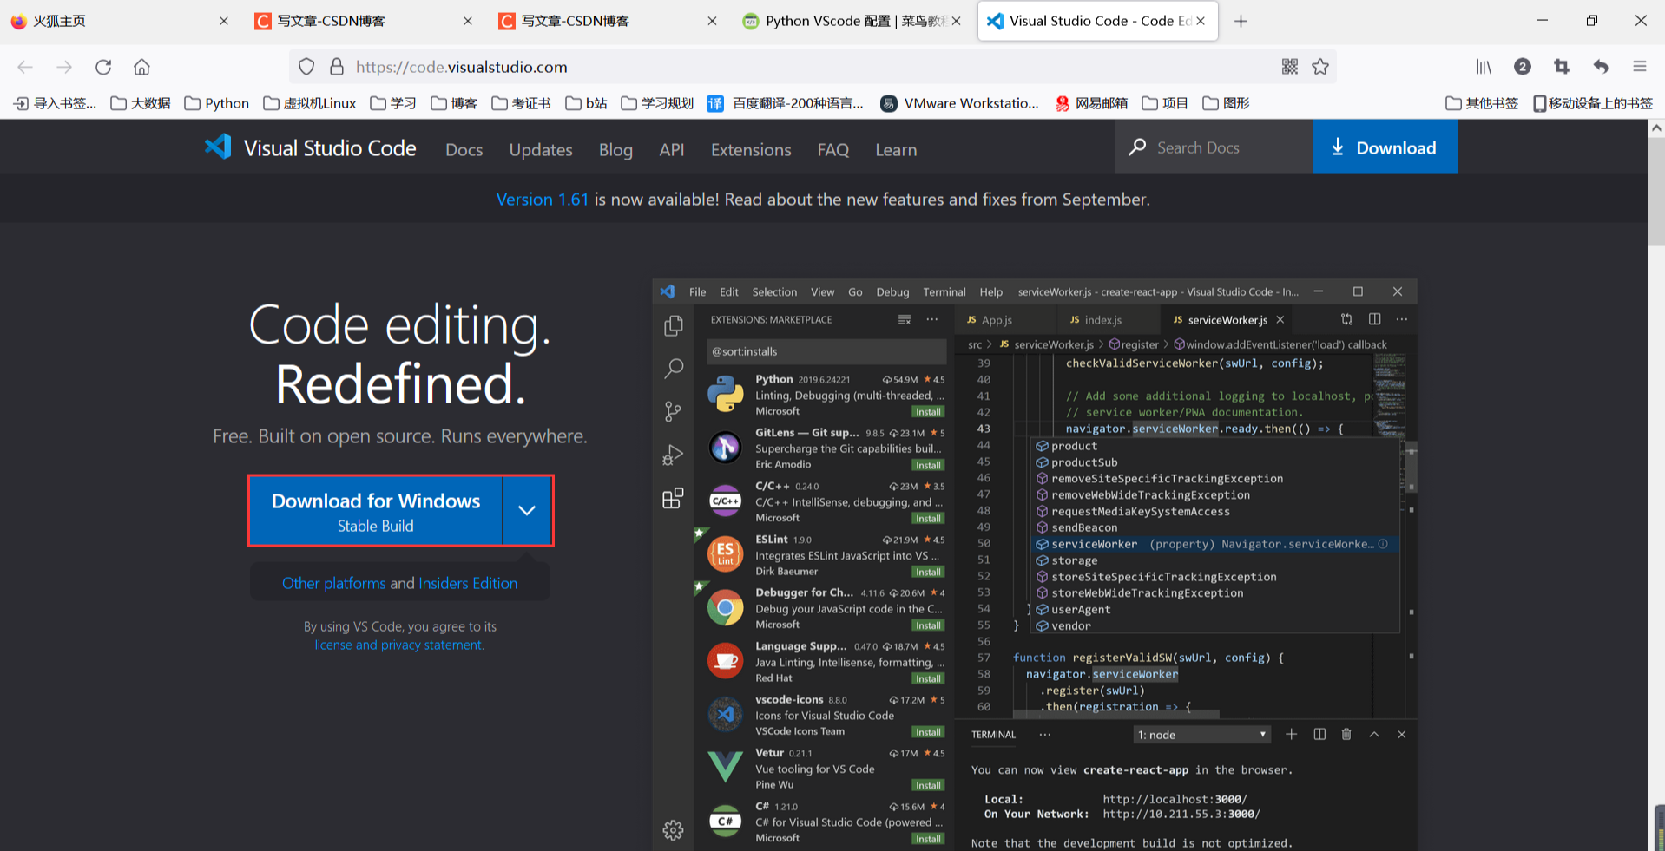1665x851 pixels.
Task: Click the serviceWorker.js tab in the preview
Action: tap(1227, 320)
